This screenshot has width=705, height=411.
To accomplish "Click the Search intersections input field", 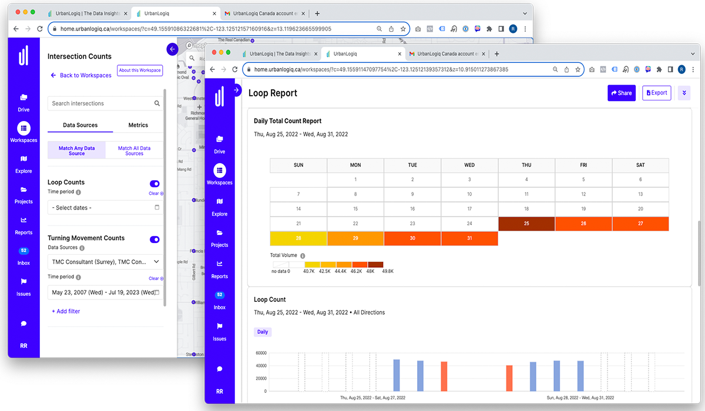I will tap(100, 103).
